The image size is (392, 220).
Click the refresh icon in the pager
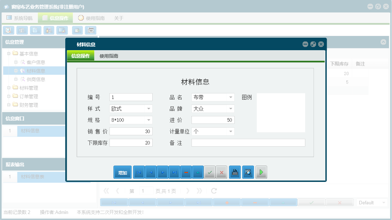point(214,191)
